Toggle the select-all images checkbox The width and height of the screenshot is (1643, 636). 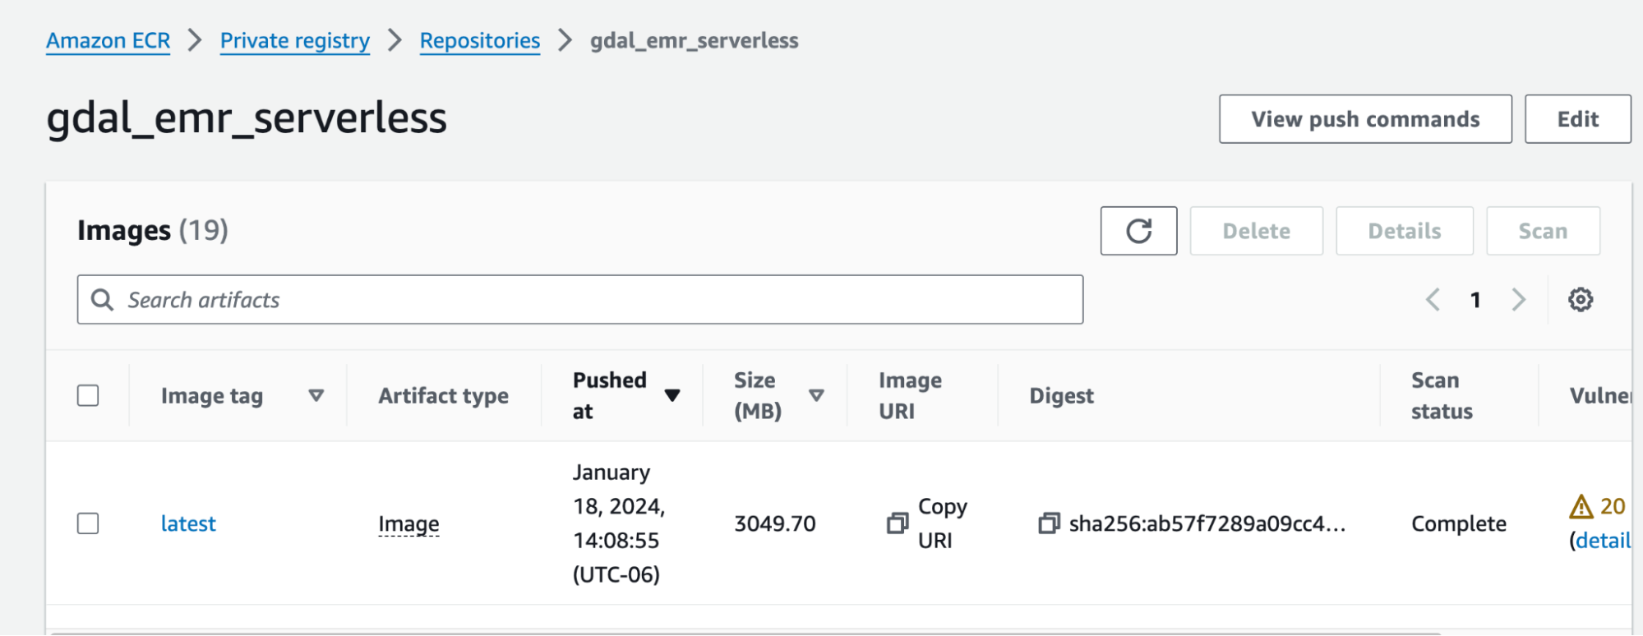click(x=88, y=395)
